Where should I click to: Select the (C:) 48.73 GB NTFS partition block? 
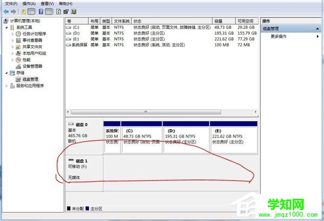tap(141, 137)
